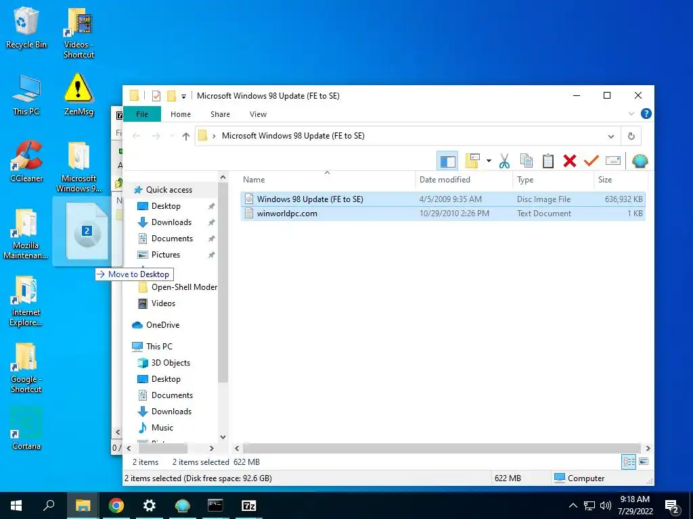This screenshot has height=519, width=693.
Task: Open dropdown arrow beside new folder icon
Action: [x=489, y=161]
